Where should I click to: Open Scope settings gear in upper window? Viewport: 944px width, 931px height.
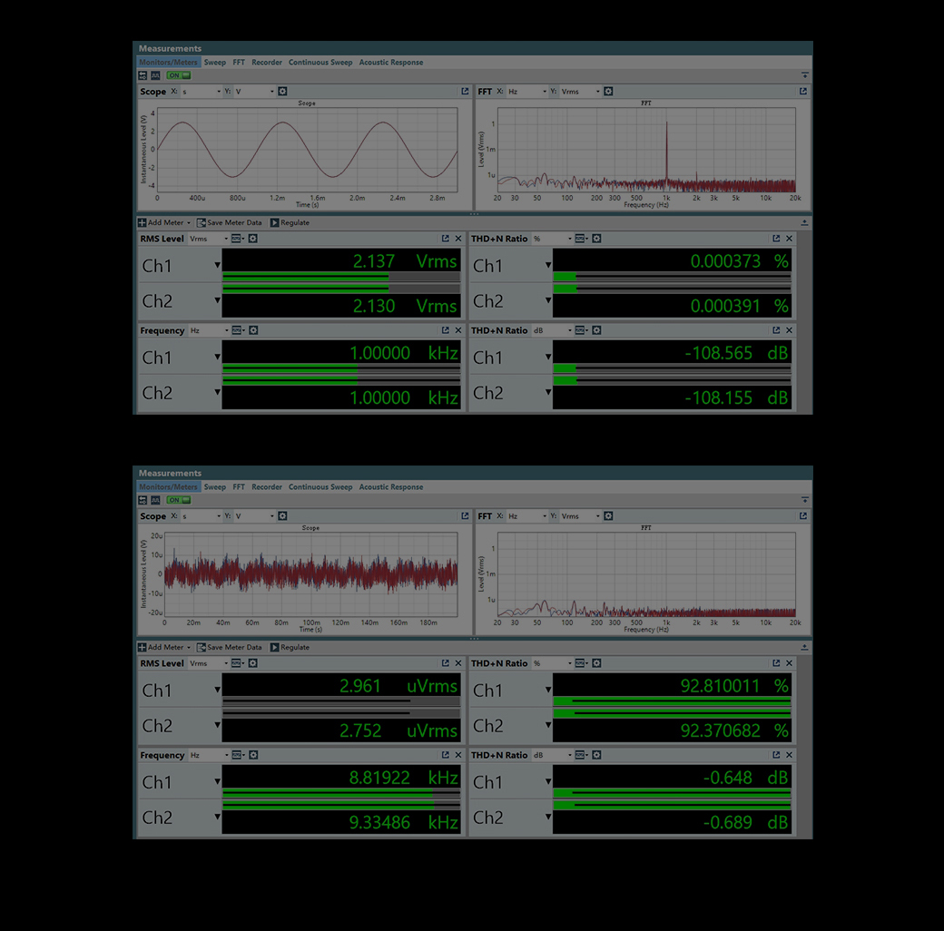pyautogui.click(x=282, y=92)
